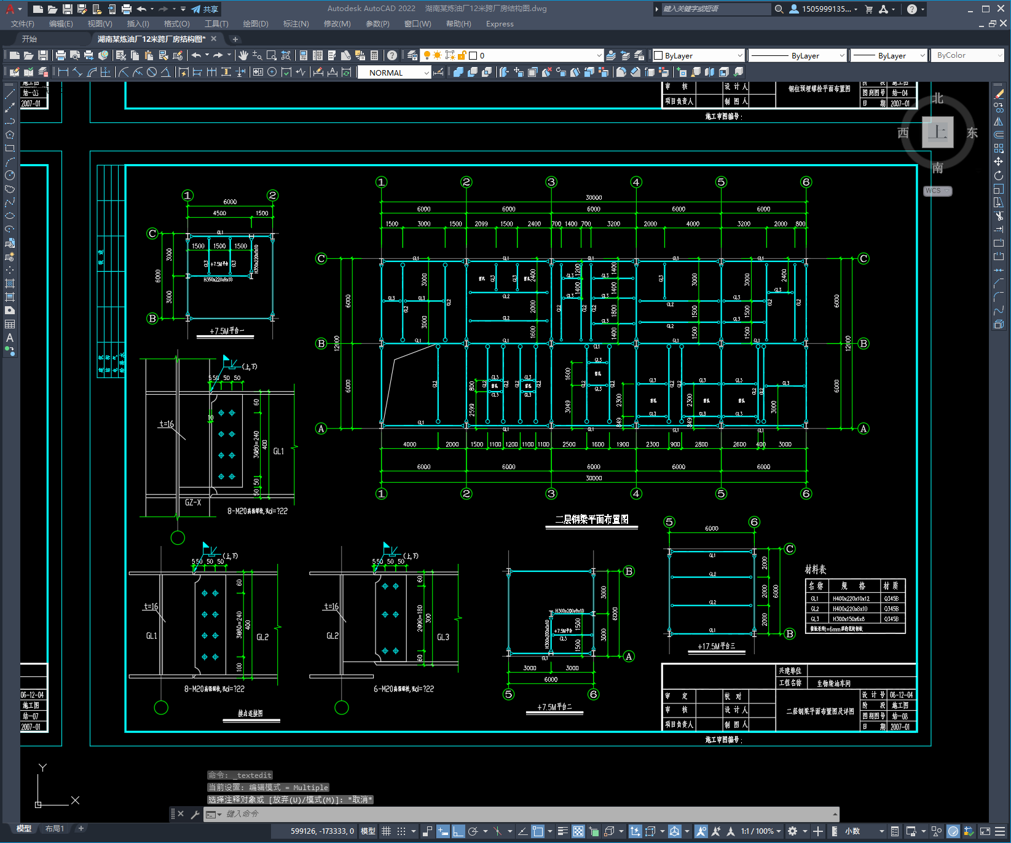Click the 共享 share button
The height and width of the screenshot is (843, 1011).
coord(205,9)
